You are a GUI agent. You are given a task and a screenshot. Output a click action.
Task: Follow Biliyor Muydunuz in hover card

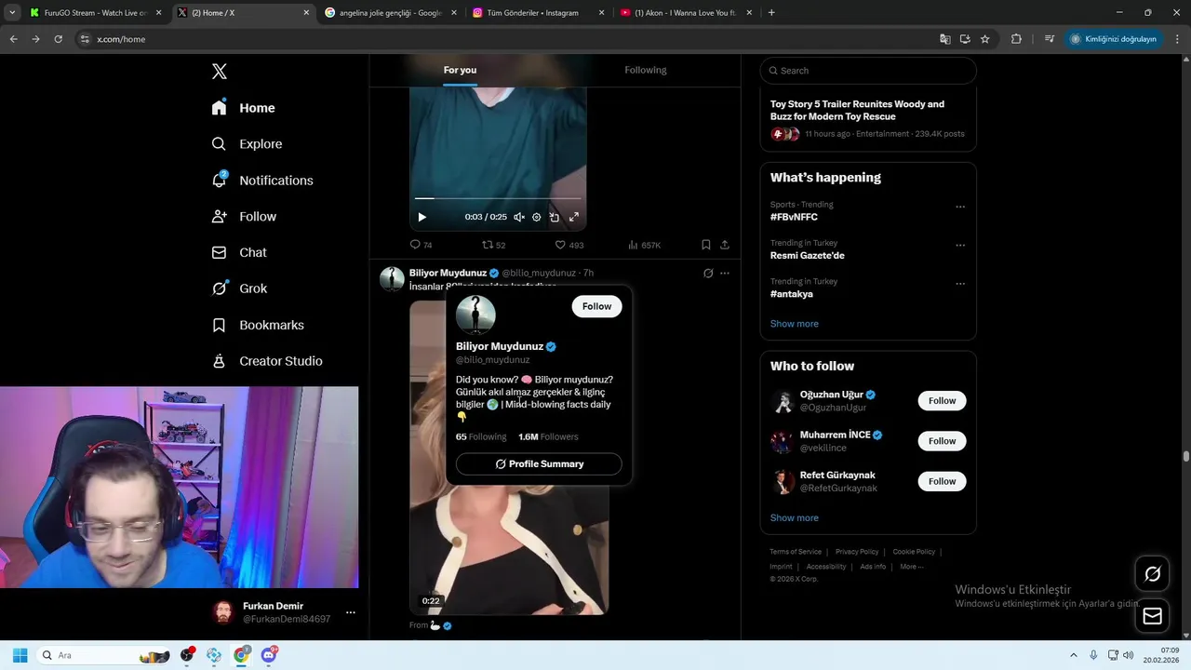pos(596,306)
